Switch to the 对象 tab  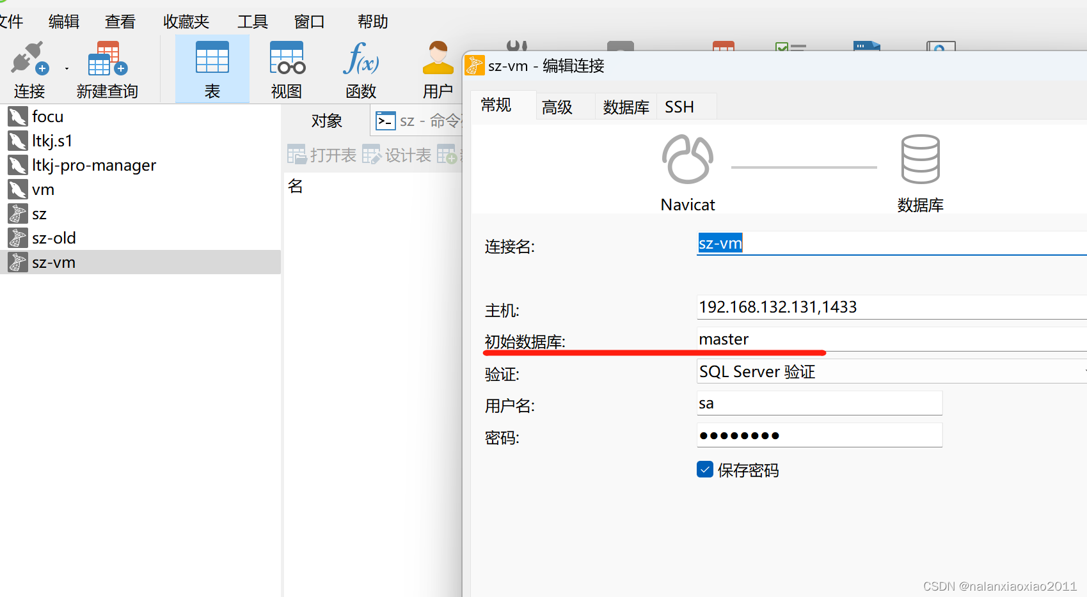pos(327,121)
